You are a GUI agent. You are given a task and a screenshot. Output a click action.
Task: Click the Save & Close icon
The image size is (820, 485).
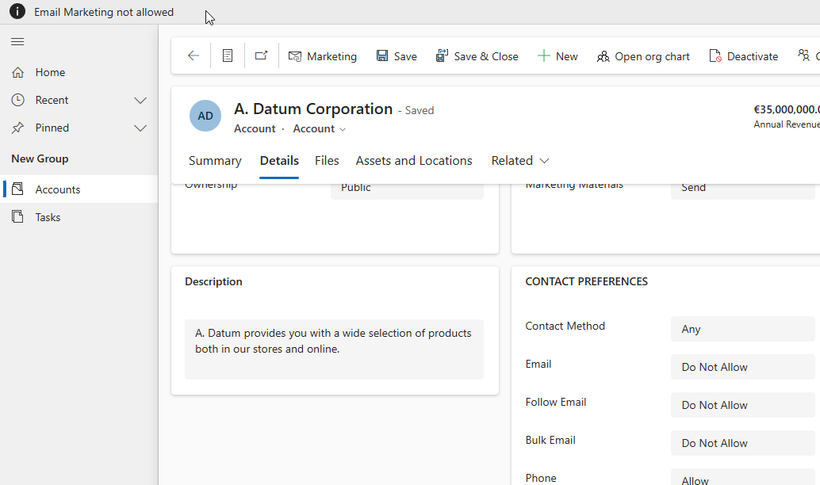[x=442, y=55]
